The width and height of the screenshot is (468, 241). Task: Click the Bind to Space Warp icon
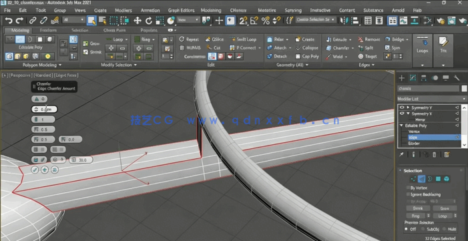[55, 21]
